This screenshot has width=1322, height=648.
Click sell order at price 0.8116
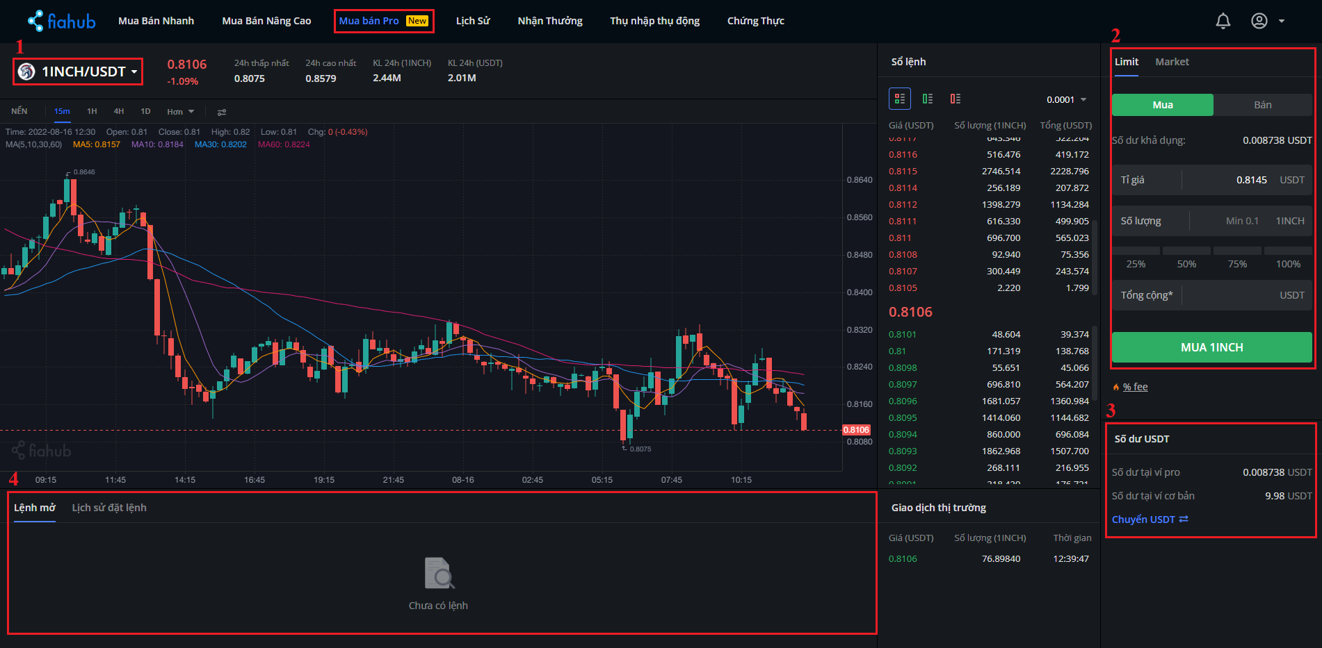pos(989,155)
